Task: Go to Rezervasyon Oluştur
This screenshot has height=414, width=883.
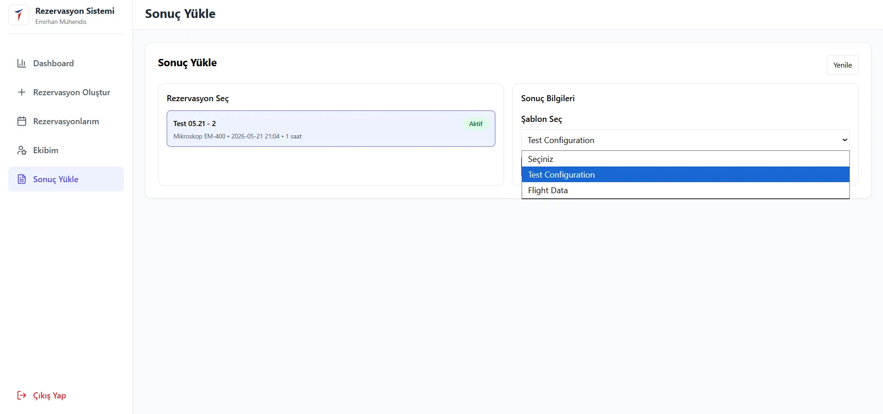Action: click(x=66, y=92)
